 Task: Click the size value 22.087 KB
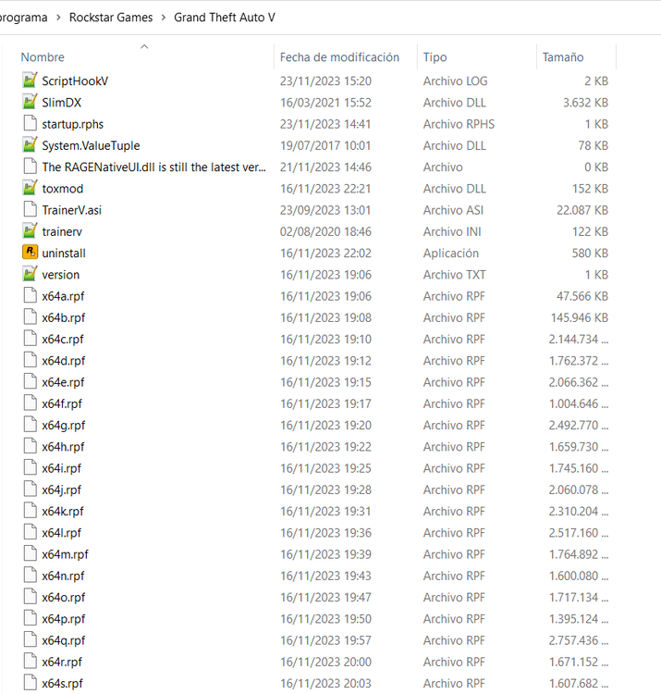tap(582, 210)
